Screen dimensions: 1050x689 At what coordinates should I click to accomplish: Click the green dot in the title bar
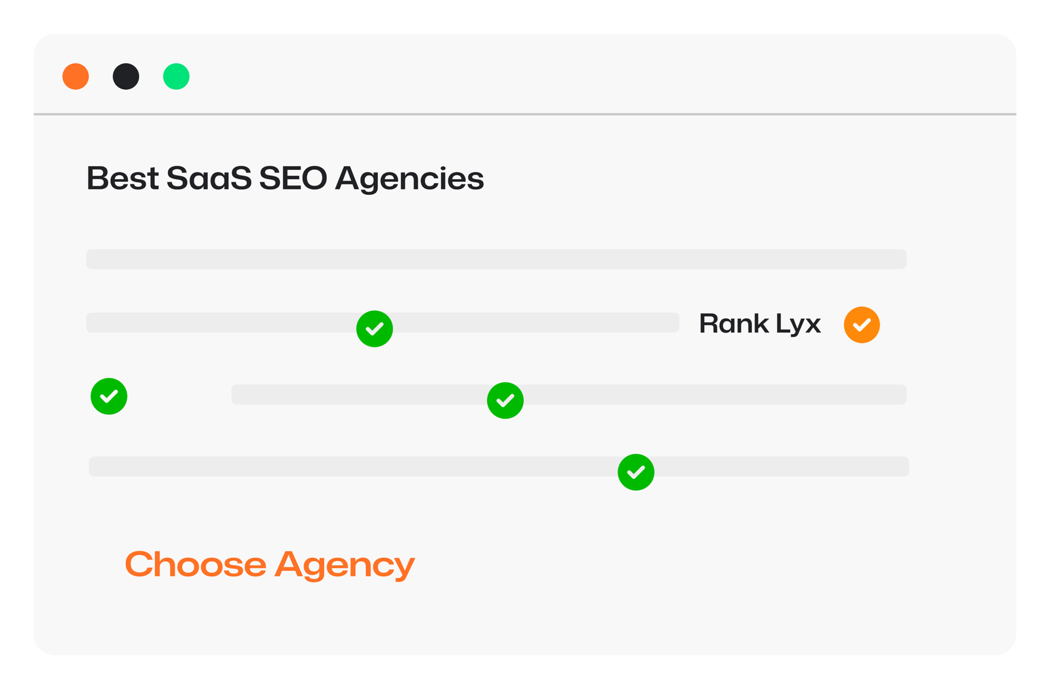[176, 77]
